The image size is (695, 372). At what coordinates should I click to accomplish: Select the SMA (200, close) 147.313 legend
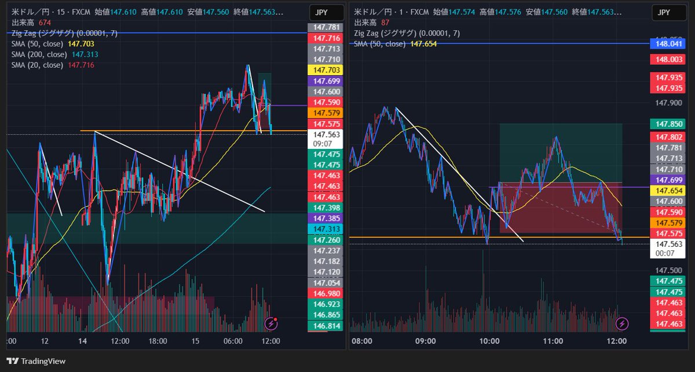[x=54, y=54]
